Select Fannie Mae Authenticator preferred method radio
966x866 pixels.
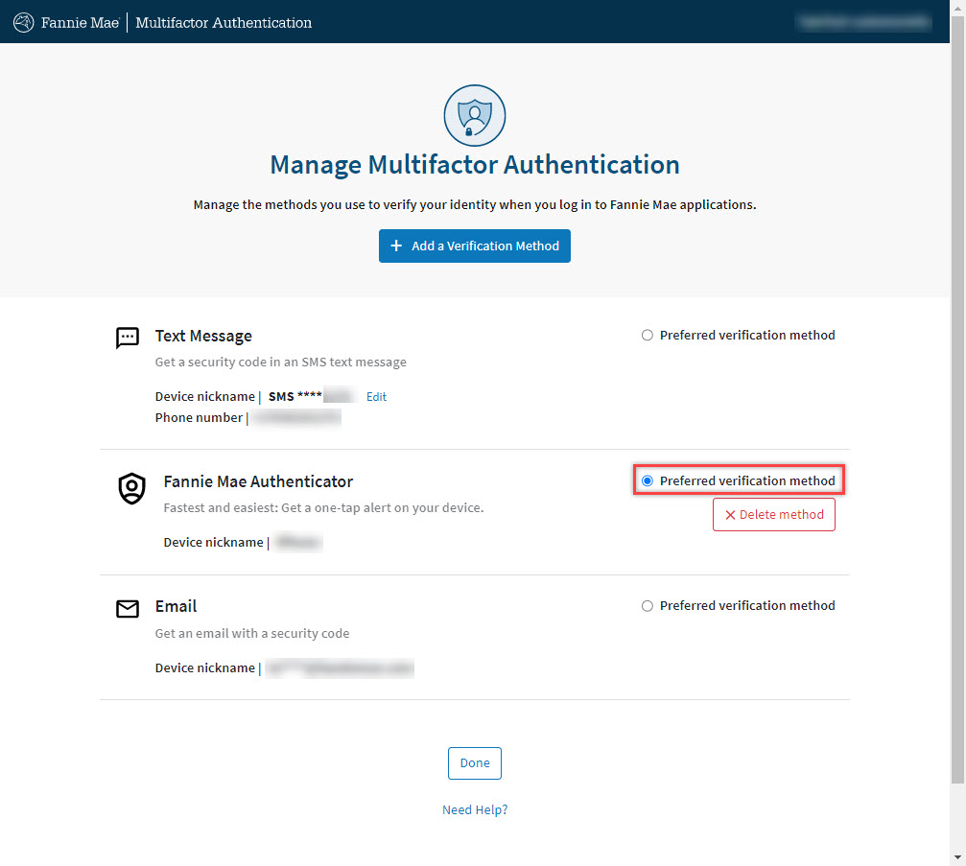[x=648, y=480]
